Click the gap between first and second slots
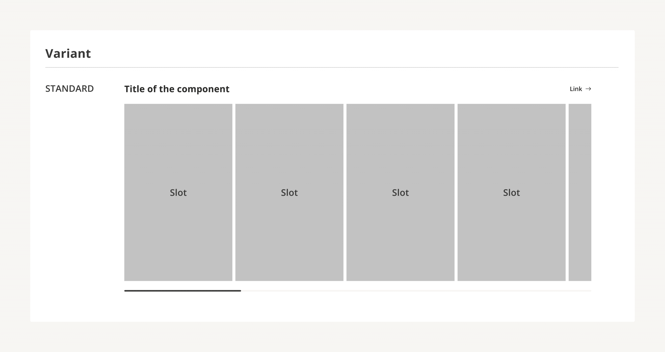665x352 pixels. pos(234,192)
